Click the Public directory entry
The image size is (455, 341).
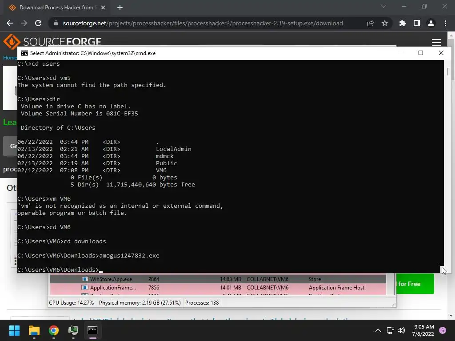pos(167,163)
